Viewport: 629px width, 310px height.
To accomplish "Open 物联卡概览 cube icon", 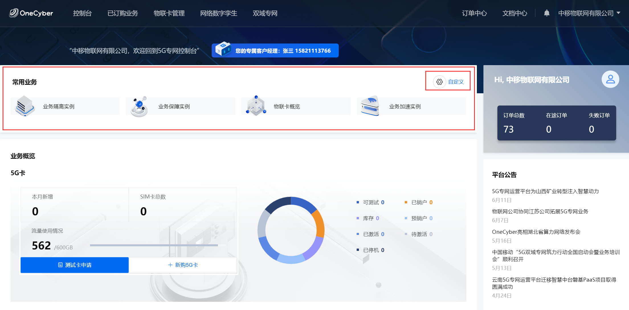I will 256,106.
